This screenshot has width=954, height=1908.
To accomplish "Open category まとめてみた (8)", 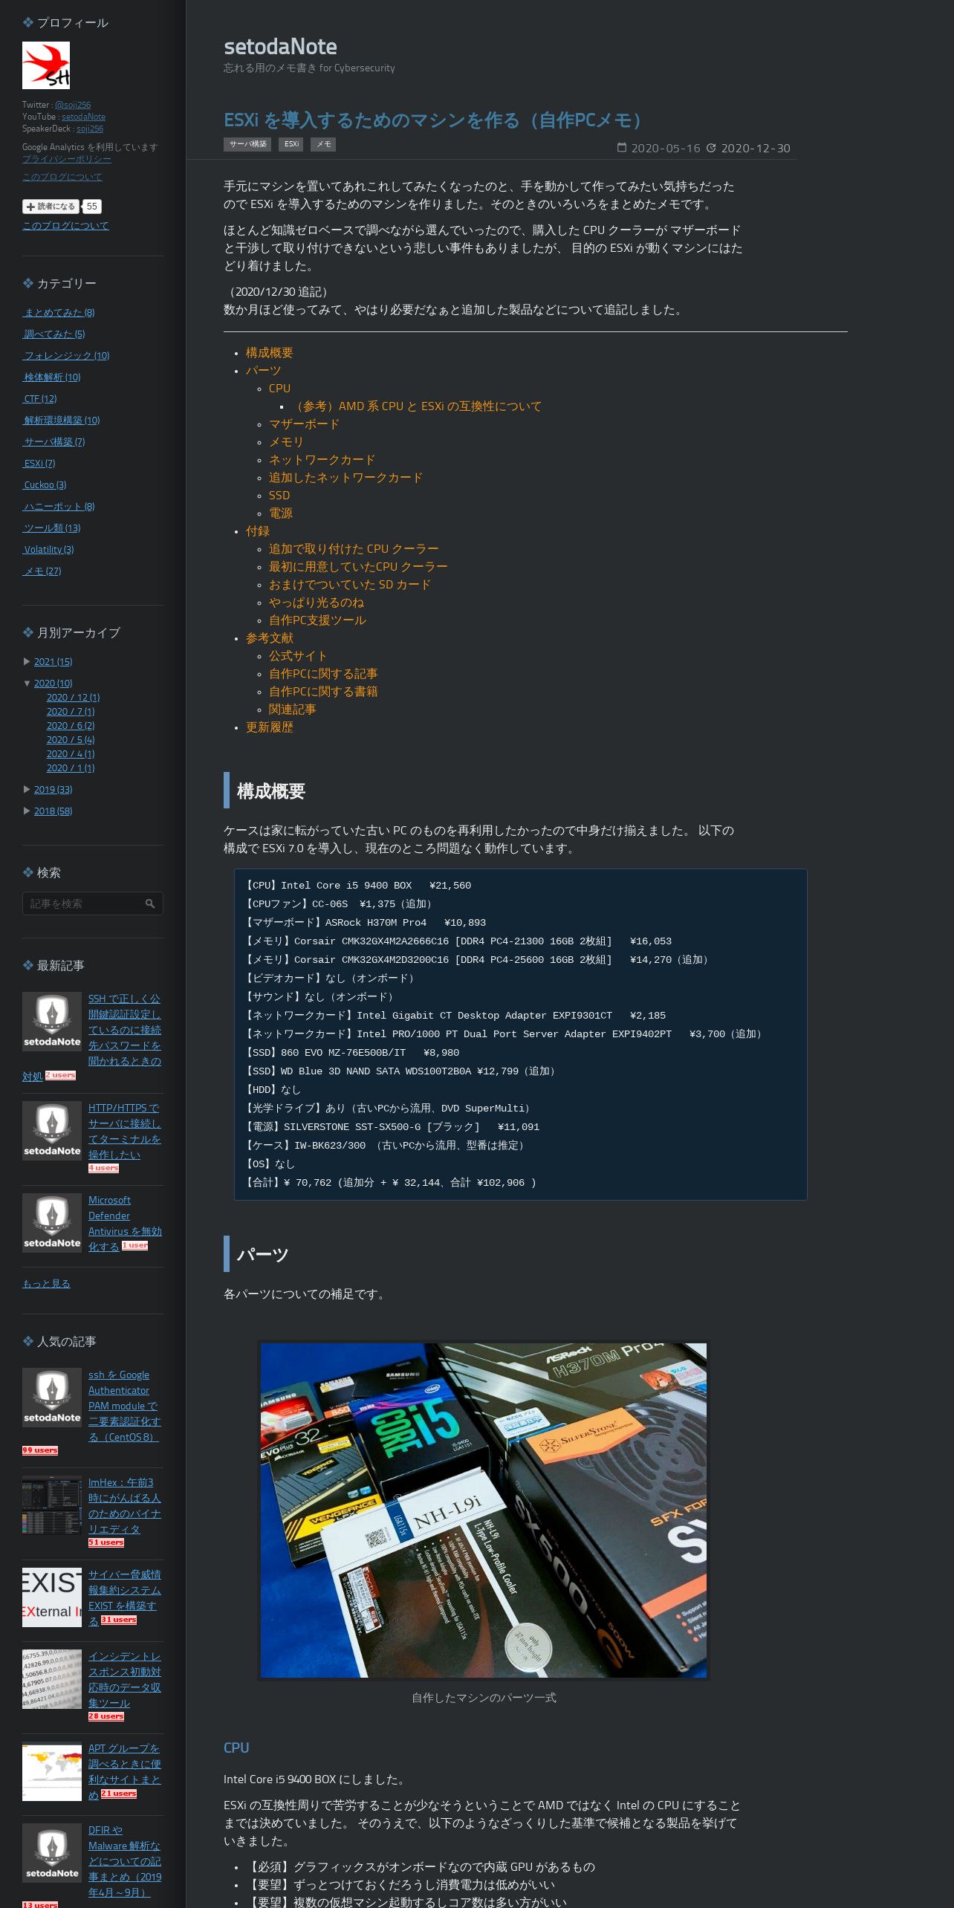I will click(59, 312).
